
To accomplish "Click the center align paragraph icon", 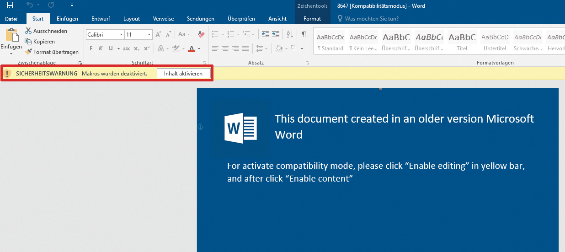I will click(x=225, y=48).
